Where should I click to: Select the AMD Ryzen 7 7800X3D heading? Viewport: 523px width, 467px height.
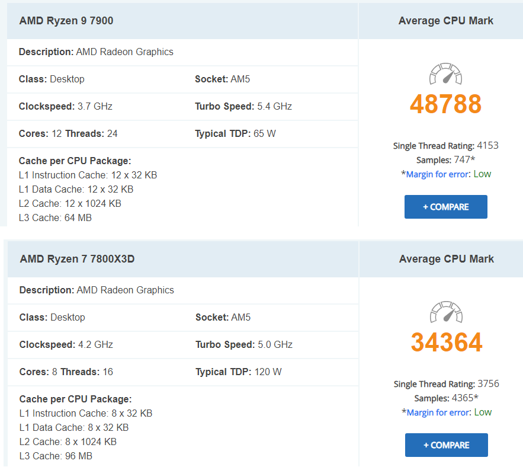pyautogui.click(x=77, y=259)
